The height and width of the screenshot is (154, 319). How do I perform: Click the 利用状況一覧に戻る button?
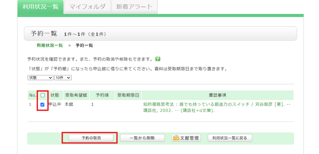[x=230, y=138]
